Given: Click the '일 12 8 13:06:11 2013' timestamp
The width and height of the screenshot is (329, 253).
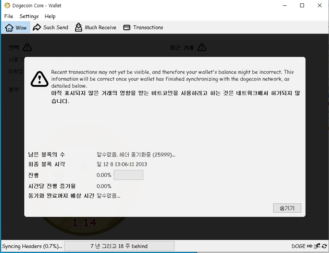Looking at the screenshot, I should [x=122, y=164].
